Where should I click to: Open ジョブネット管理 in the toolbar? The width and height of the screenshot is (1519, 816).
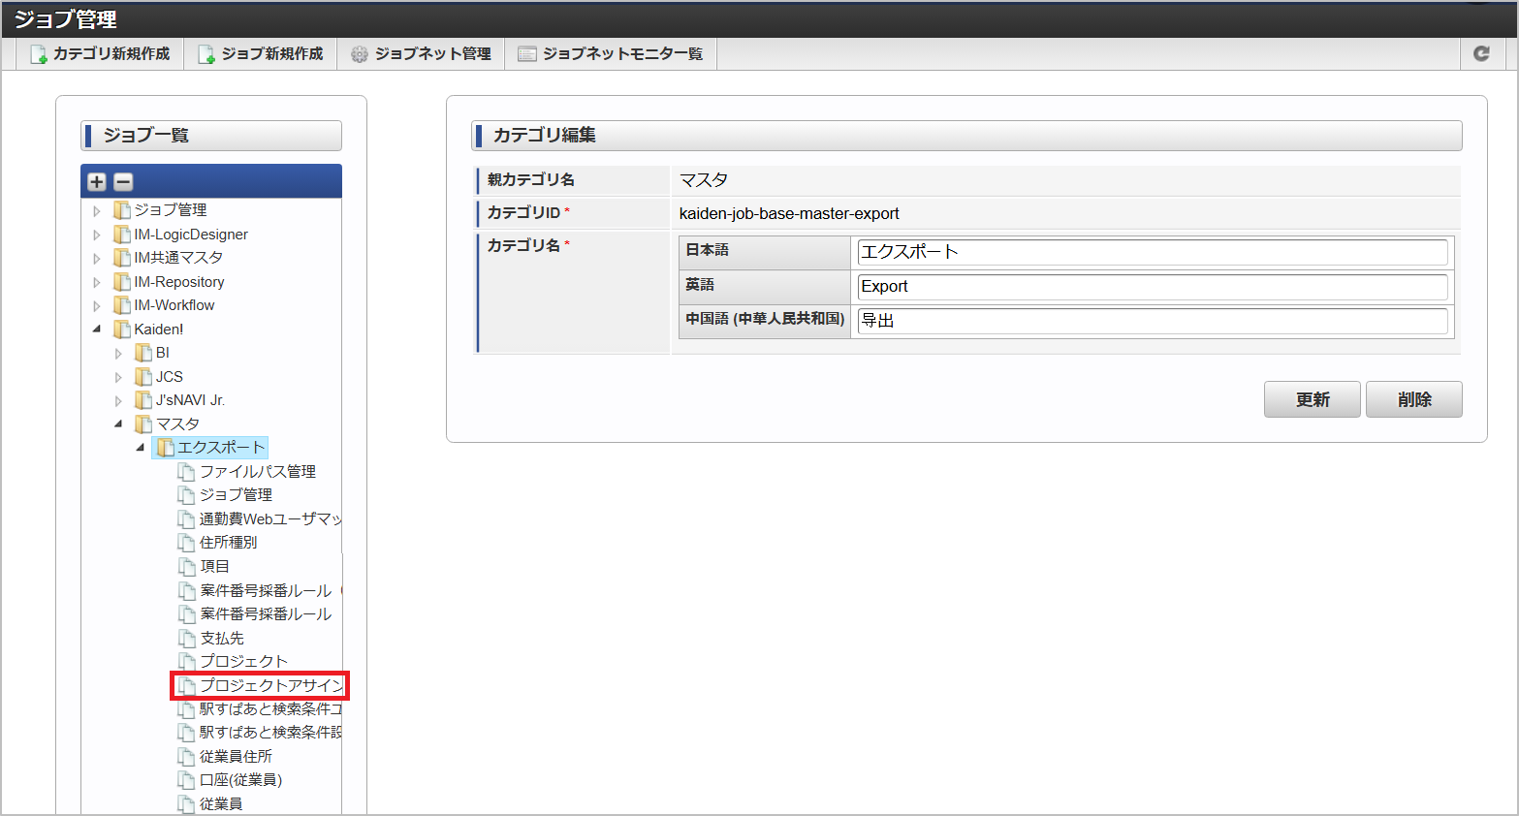(422, 54)
